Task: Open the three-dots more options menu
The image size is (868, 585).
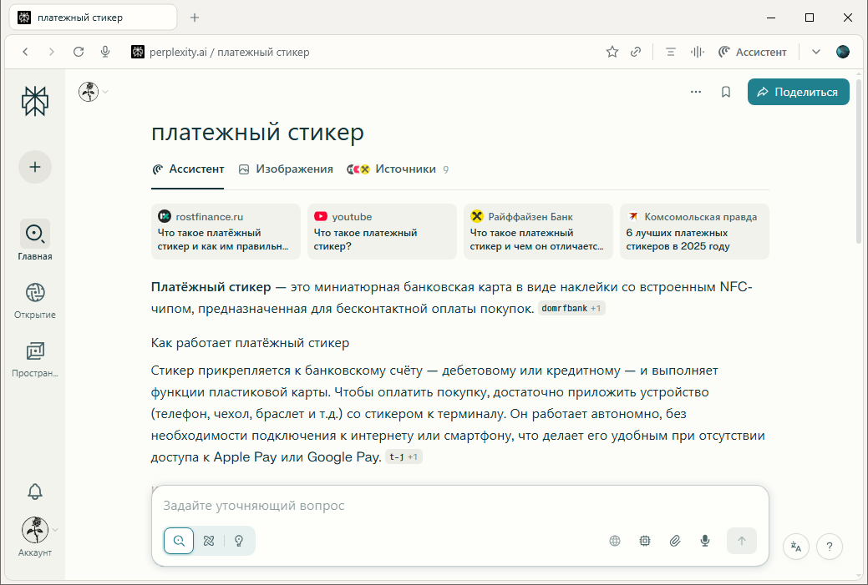Action: (696, 92)
